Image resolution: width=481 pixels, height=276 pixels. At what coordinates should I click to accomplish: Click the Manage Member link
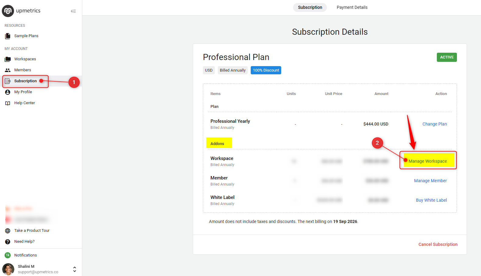(x=430, y=181)
